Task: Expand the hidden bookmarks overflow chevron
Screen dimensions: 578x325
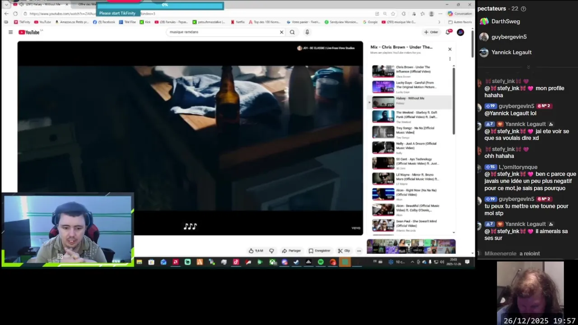Action: click(x=439, y=22)
